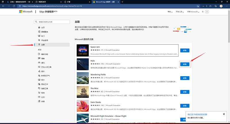The height and width of the screenshot is (124, 230).
Task: Expand the 帮助 help dropdown
Action: pos(170,12)
